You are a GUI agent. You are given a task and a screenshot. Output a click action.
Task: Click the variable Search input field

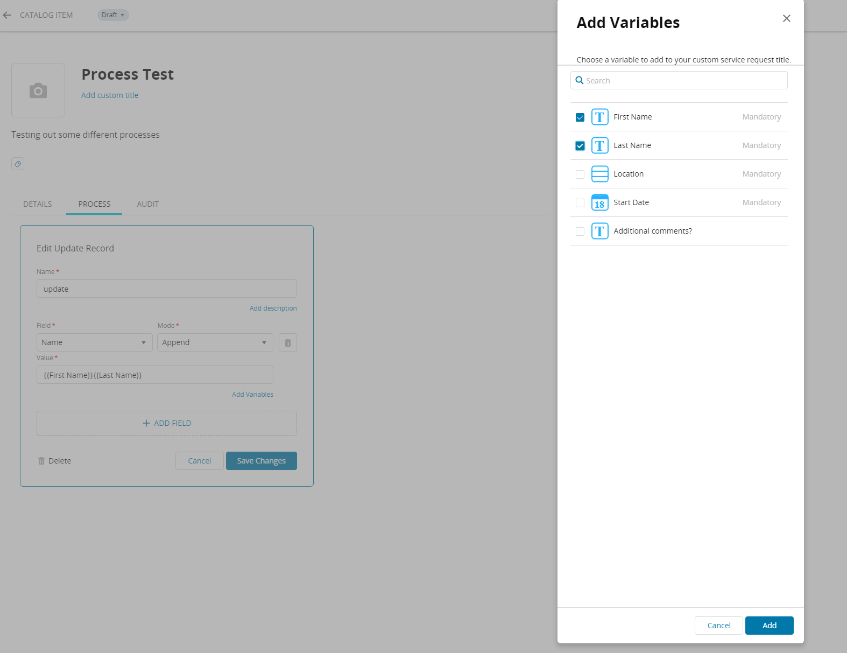(x=679, y=81)
